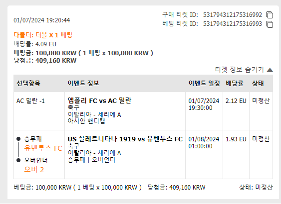
Task: Select the 이벤트 정보 column header
Action: [83, 83]
